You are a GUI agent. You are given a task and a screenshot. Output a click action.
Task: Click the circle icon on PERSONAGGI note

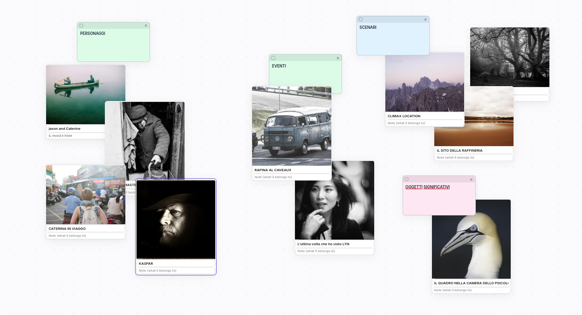coord(82,26)
